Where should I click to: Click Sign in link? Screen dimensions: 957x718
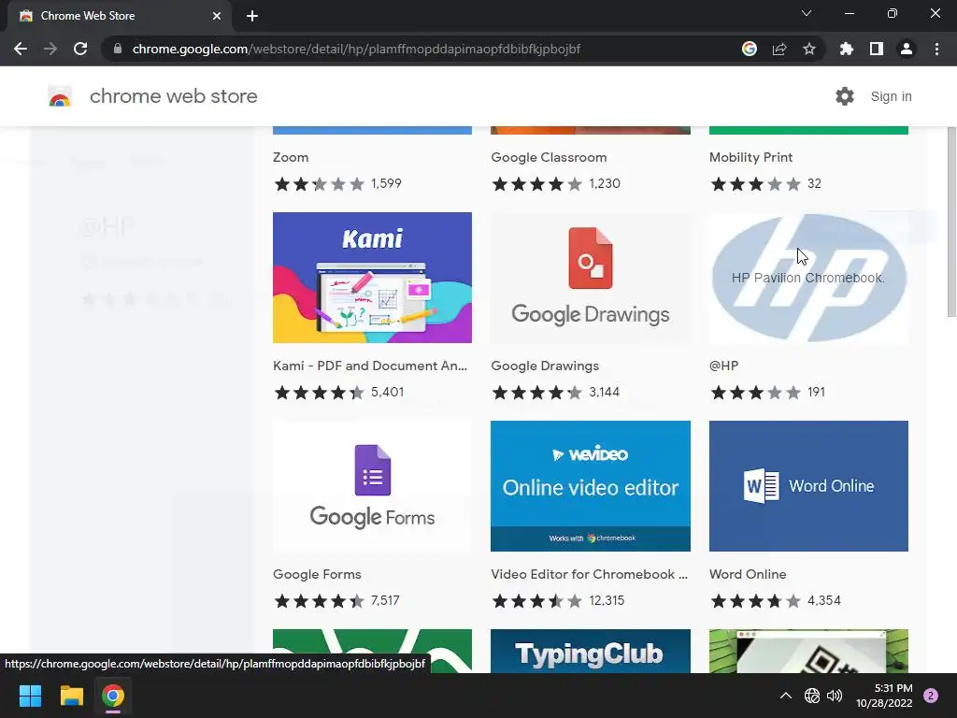(891, 96)
